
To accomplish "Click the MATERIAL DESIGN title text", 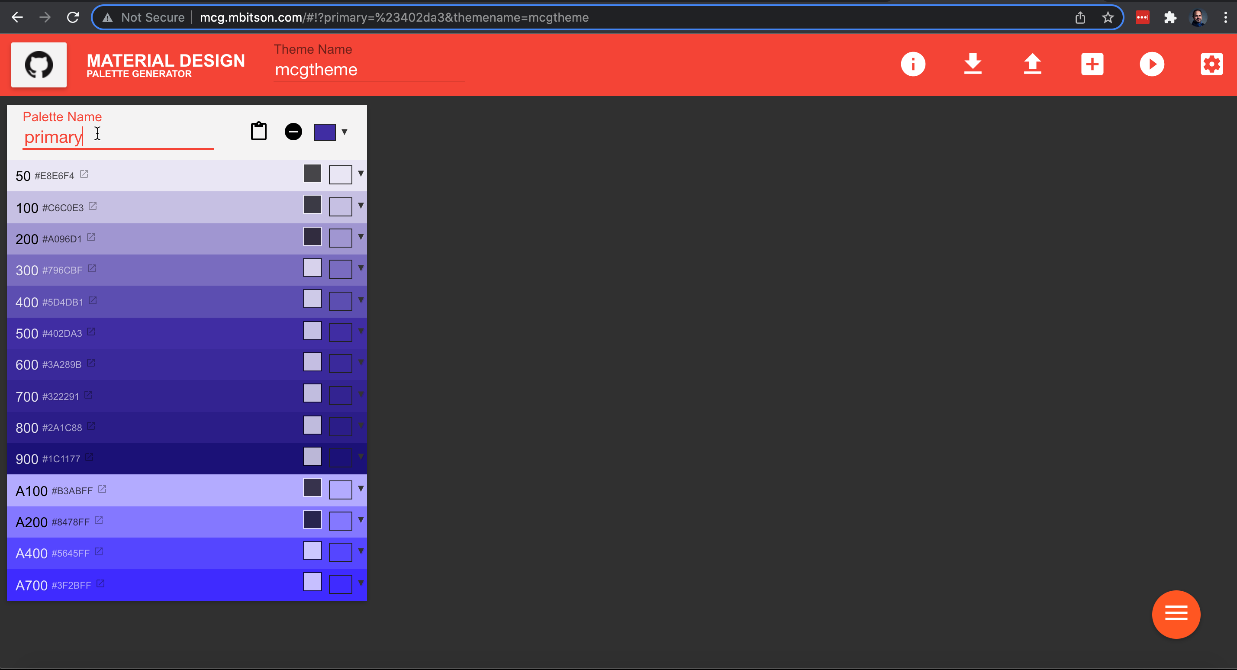I will point(166,61).
